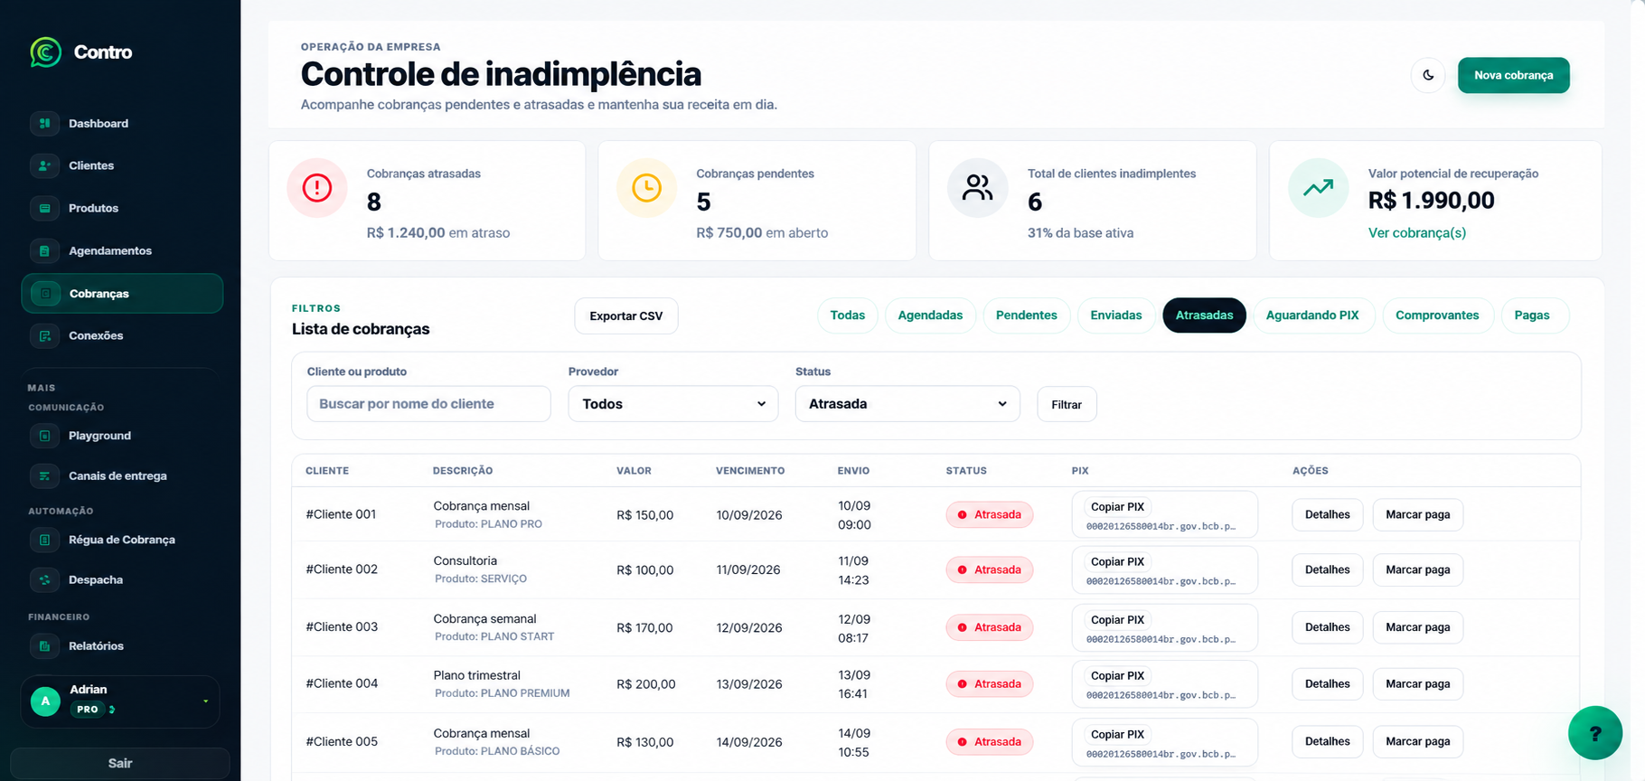Mark #Cliente 004 charge as paid
The width and height of the screenshot is (1645, 781).
pyautogui.click(x=1418, y=684)
